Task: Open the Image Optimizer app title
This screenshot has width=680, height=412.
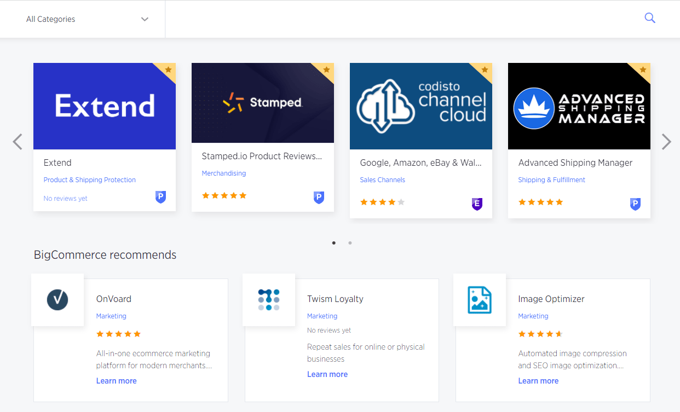Action: point(551,299)
